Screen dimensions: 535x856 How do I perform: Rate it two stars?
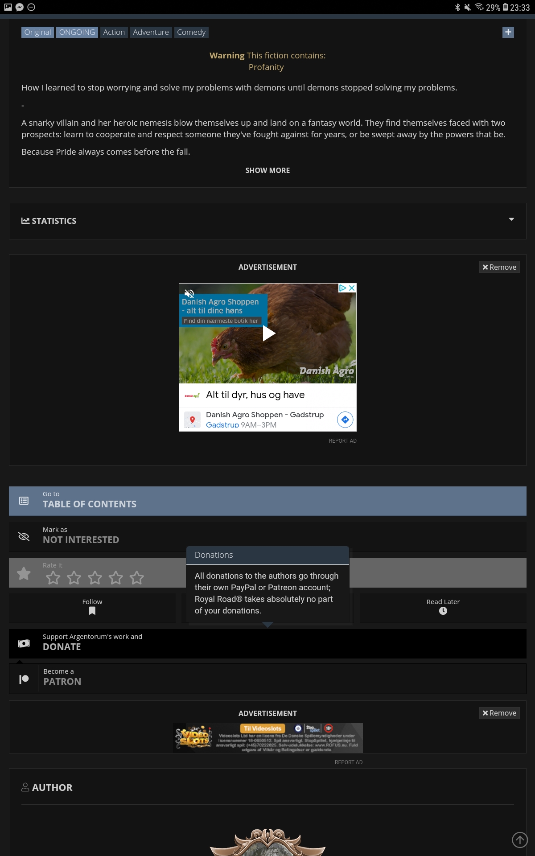74,578
